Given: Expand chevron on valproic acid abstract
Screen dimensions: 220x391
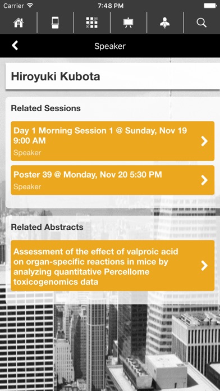Looking at the screenshot, I should pyautogui.click(x=204, y=266).
